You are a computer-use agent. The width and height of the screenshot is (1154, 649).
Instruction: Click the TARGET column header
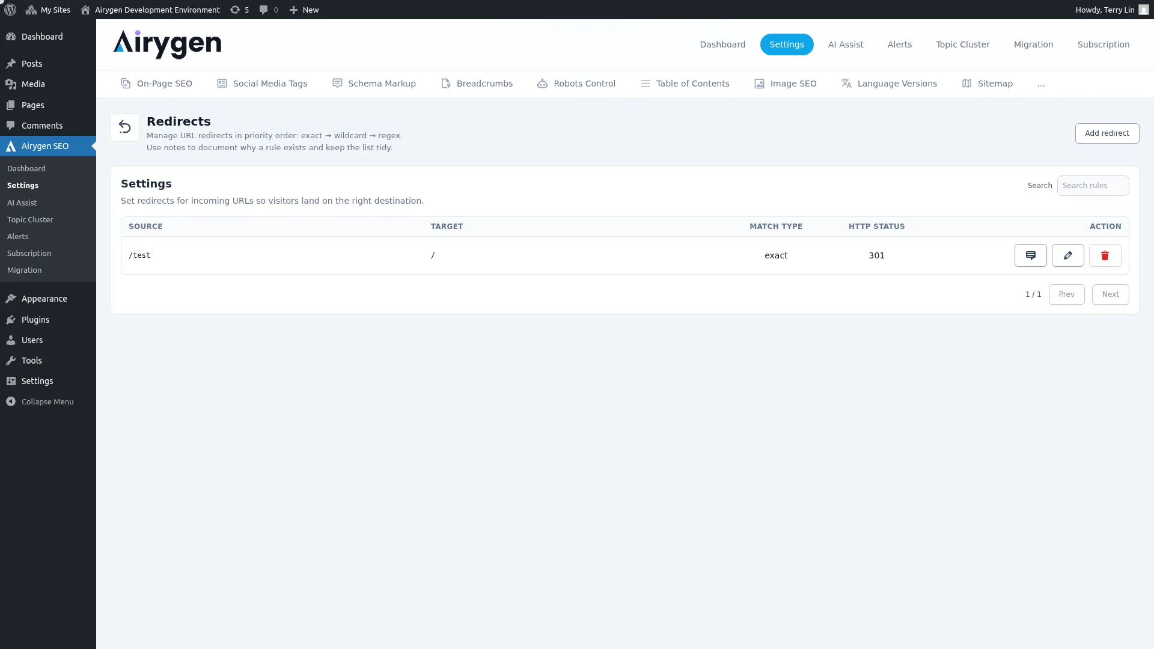pos(447,227)
